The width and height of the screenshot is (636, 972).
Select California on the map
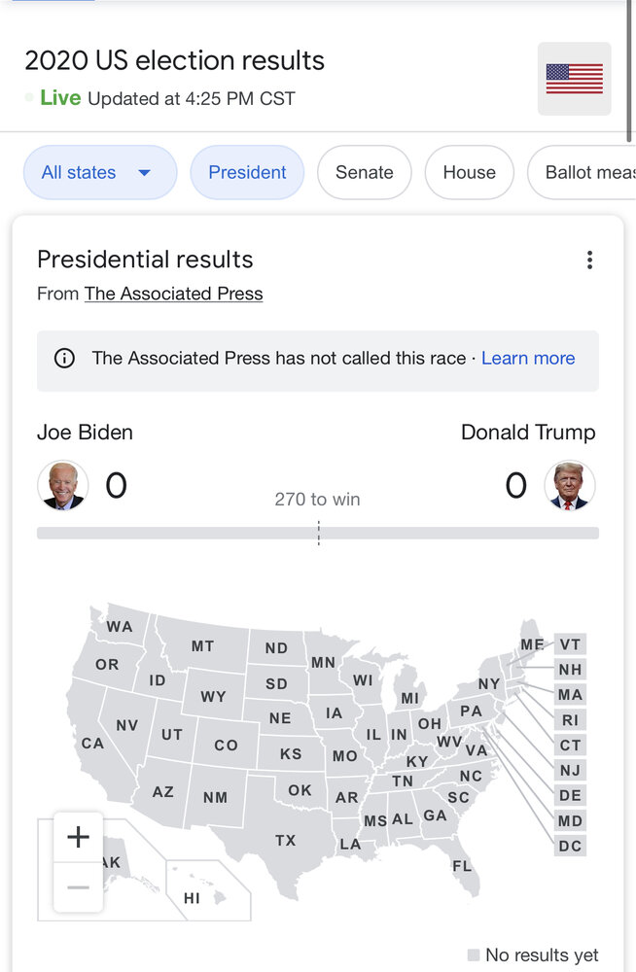[92, 744]
